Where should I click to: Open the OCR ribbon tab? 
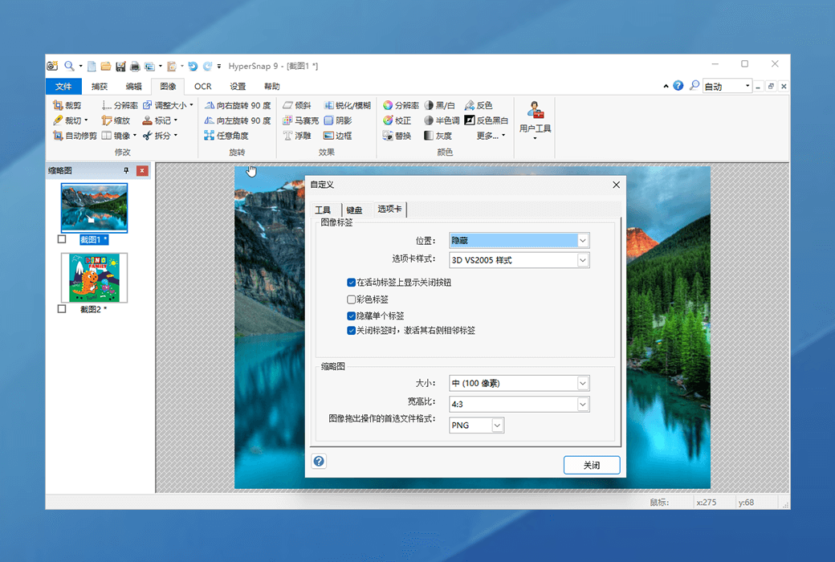tap(202, 87)
